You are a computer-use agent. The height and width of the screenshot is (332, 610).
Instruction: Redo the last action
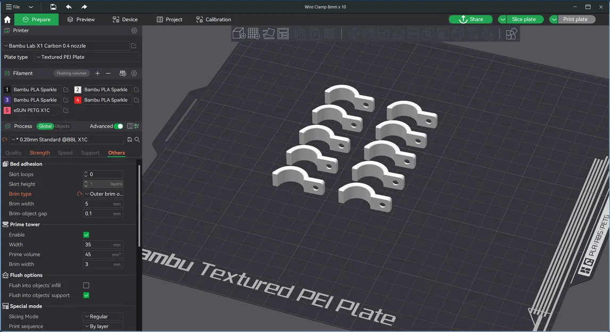[x=84, y=6]
